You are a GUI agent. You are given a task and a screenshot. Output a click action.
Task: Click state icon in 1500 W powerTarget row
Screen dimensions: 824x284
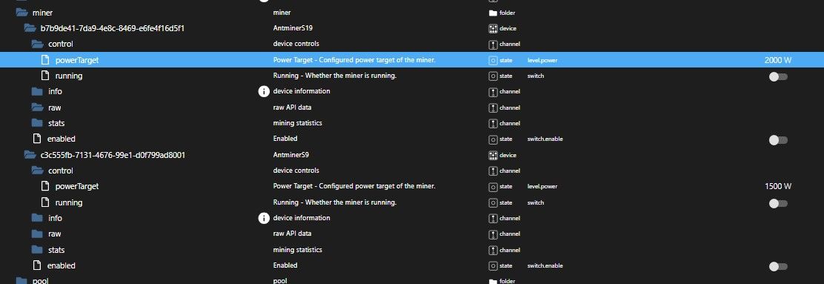[493, 187]
